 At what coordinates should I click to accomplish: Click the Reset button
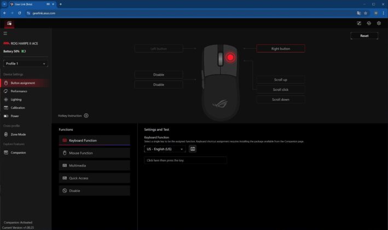[x=364, y=36]
